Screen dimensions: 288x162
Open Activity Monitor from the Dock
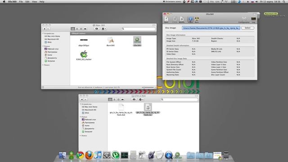[124, 155]
